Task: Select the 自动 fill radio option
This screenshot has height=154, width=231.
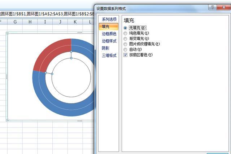Action: [125, 49]
